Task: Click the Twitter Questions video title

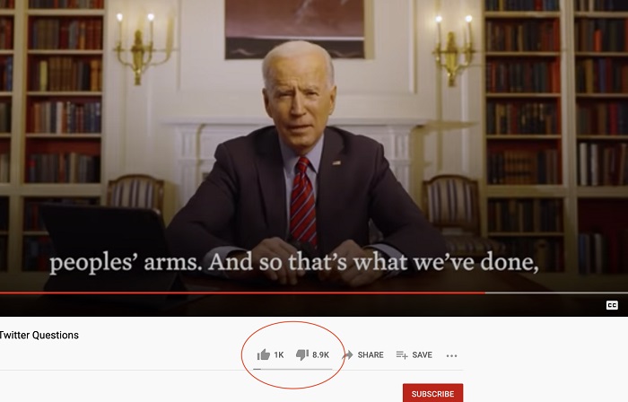Action: (39, 335)
